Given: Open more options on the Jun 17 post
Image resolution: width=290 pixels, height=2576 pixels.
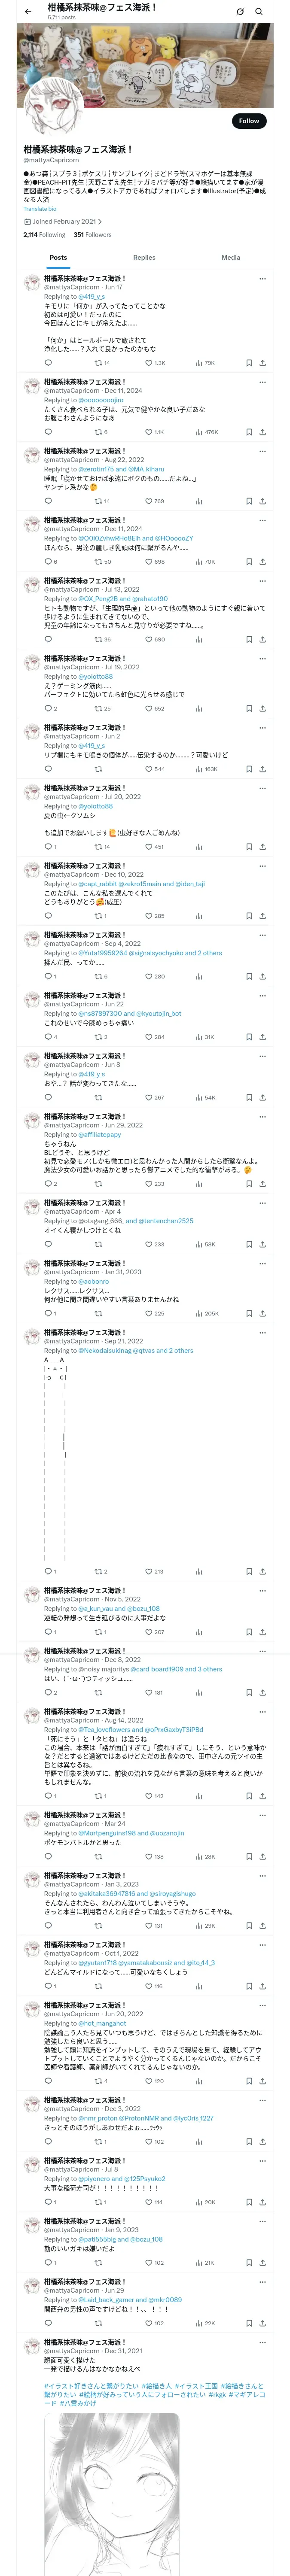Looking at the screenshot, I should (262, 279).
